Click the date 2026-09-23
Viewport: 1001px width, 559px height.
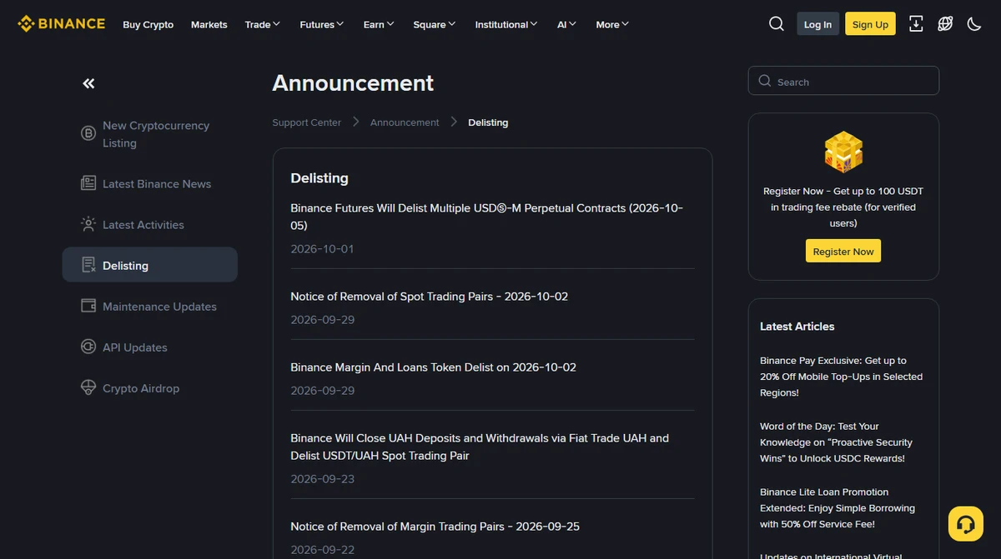pyautogui.click(x=322, y=479)
